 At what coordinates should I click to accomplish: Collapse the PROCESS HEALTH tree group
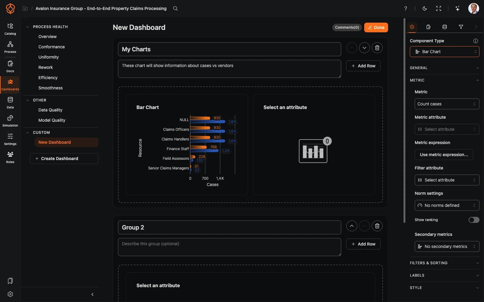(28, 27)
